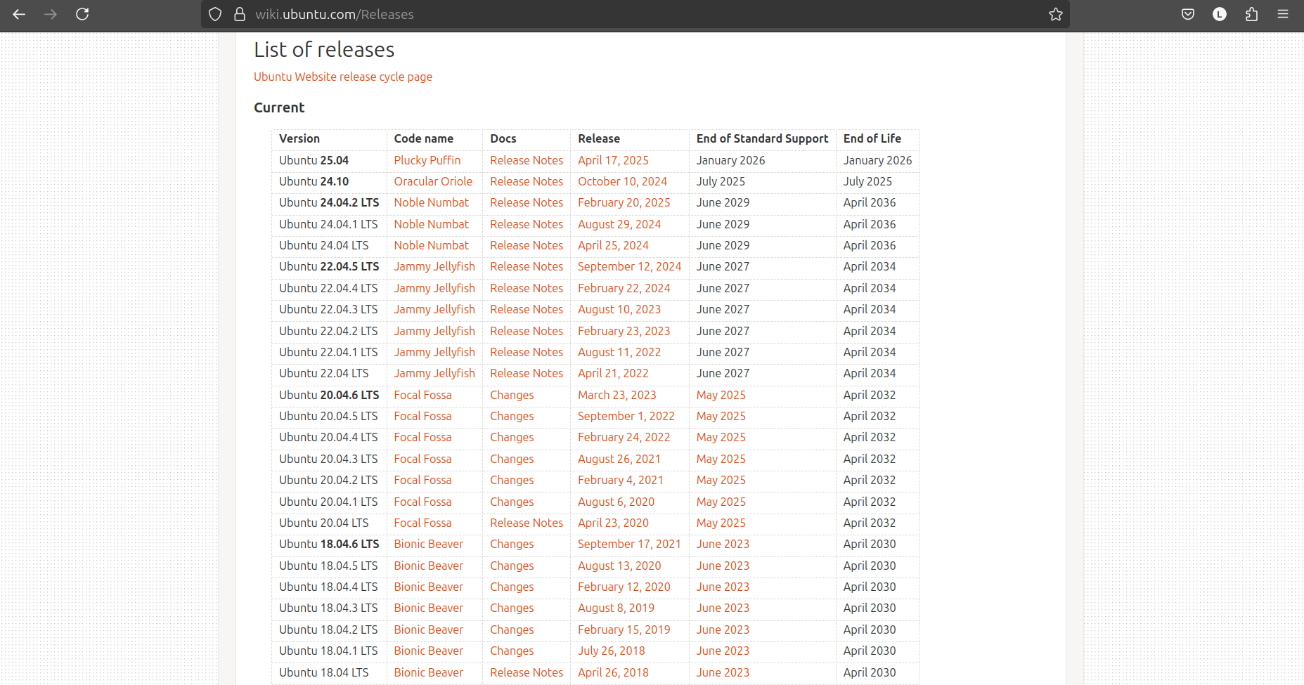Open the October 10, 2024 release link
Screen dimensions: 1304x685
pos(622,181)
